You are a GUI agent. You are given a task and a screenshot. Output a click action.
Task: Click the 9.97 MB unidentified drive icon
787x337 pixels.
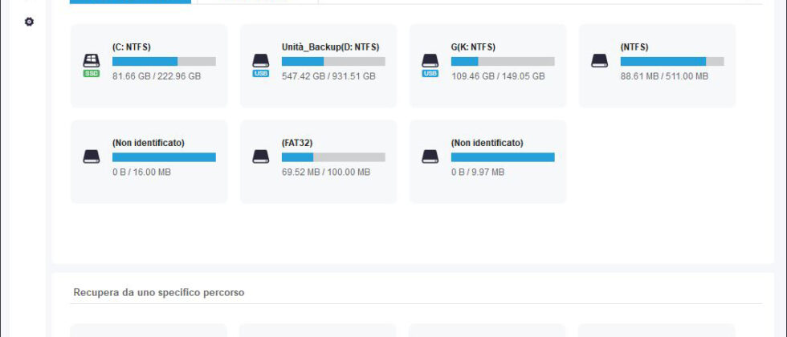click(x=430, y=156)
